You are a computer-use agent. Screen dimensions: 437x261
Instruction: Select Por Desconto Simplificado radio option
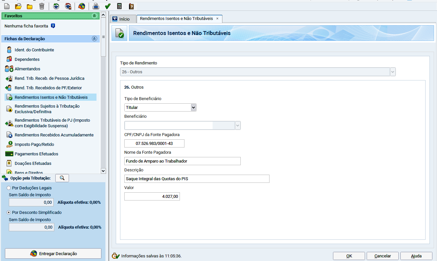coord(9,212)
